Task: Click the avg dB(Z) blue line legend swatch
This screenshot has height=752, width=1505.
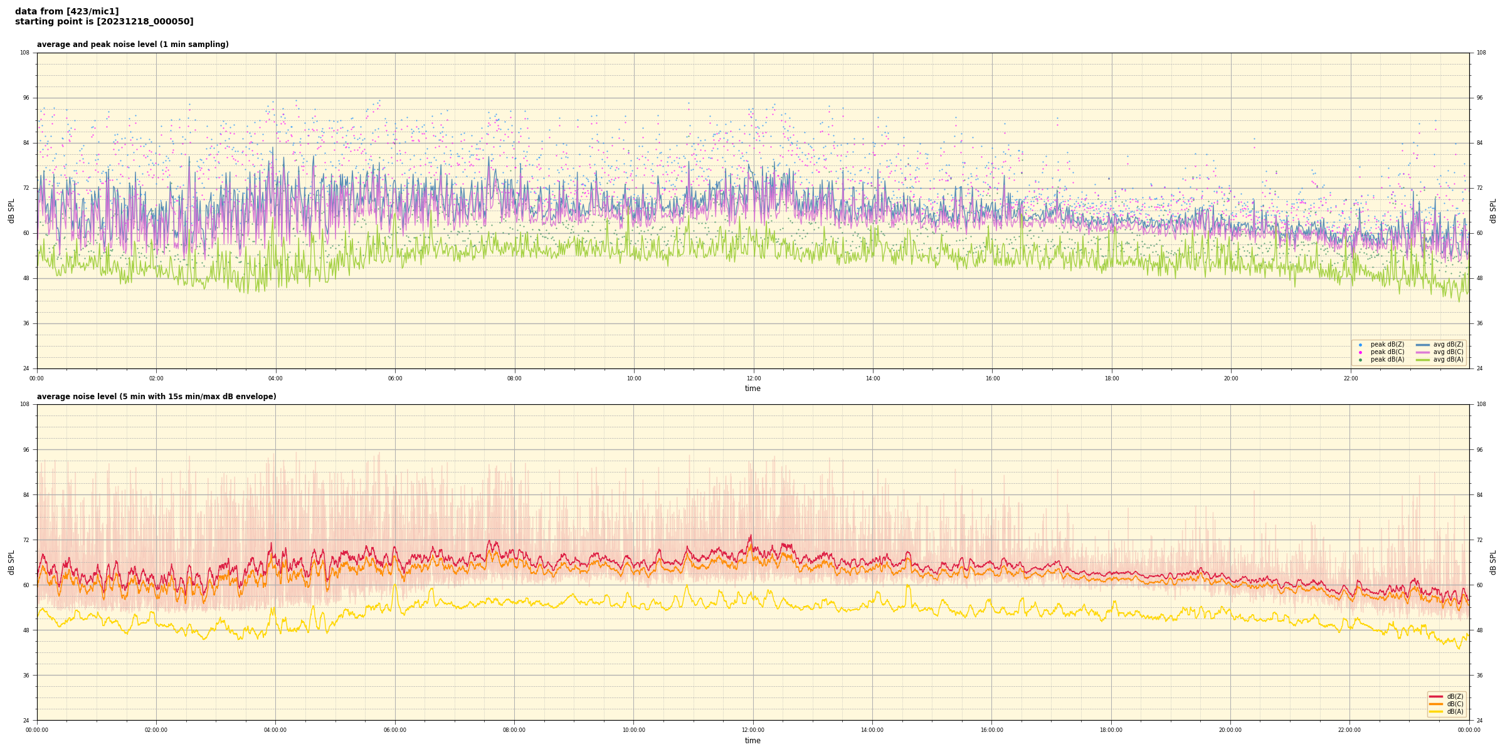Action: [1422, 345]
